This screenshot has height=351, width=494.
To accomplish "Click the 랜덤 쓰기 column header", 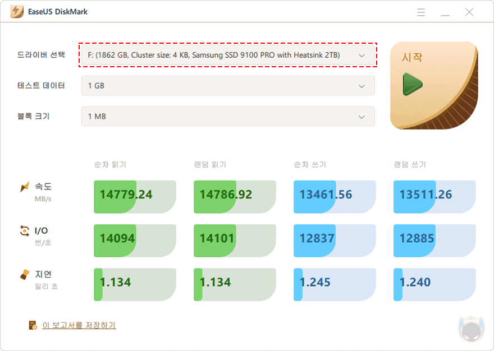I will point(410,164).
